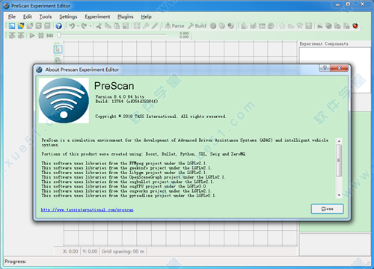Screen dimensions: 374x269
Task: Click the first globe icon right of Build
Action: 213,26
